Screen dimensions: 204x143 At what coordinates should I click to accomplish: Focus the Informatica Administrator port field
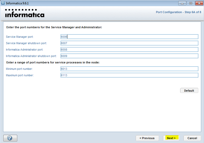click(129, 50)
